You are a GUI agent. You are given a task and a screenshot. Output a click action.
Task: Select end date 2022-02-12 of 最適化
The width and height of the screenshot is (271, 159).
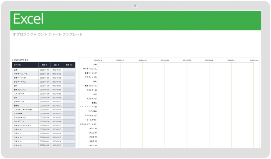(x=57, y=106)
